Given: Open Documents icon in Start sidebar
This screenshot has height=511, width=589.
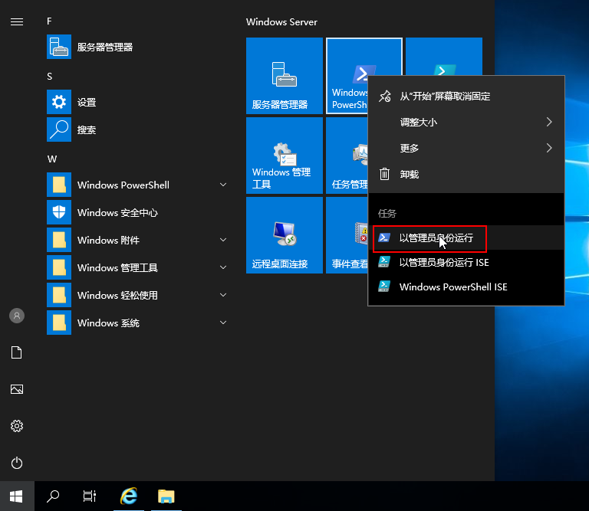Looking at the screenshot, I should tap(17, 352).
